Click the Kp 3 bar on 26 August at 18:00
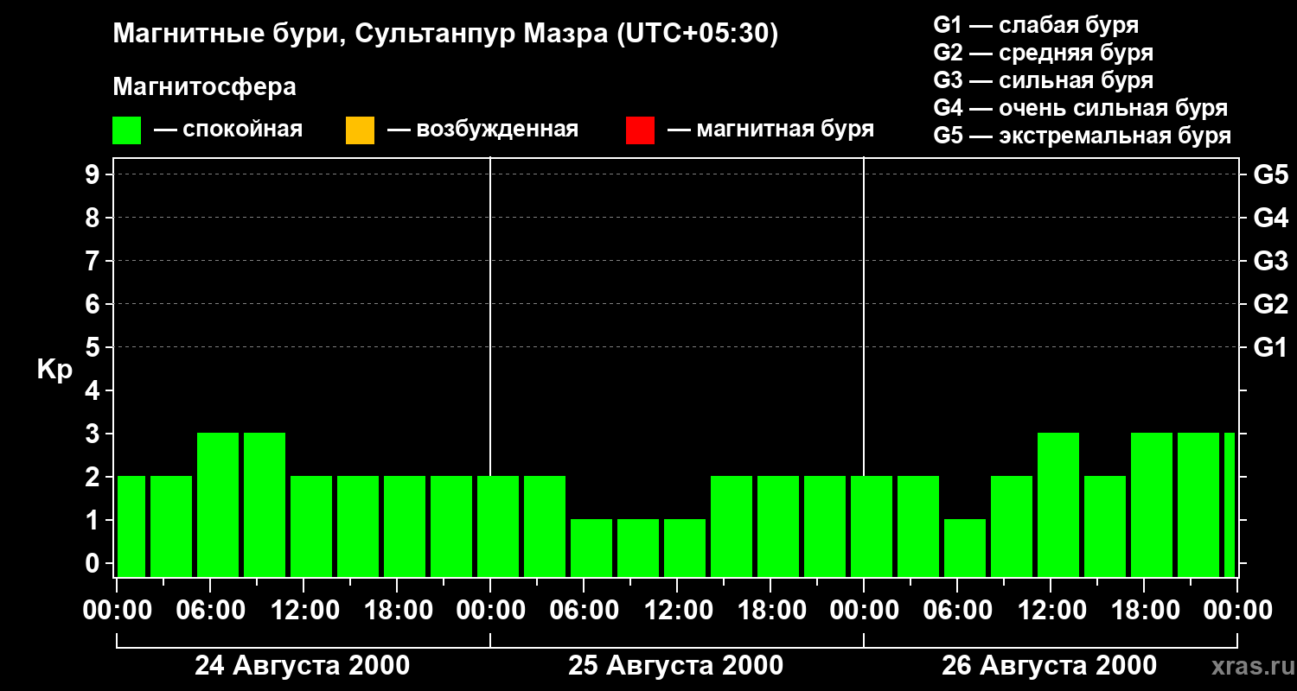This screenshot has width=1297, height=691. 1152,504
